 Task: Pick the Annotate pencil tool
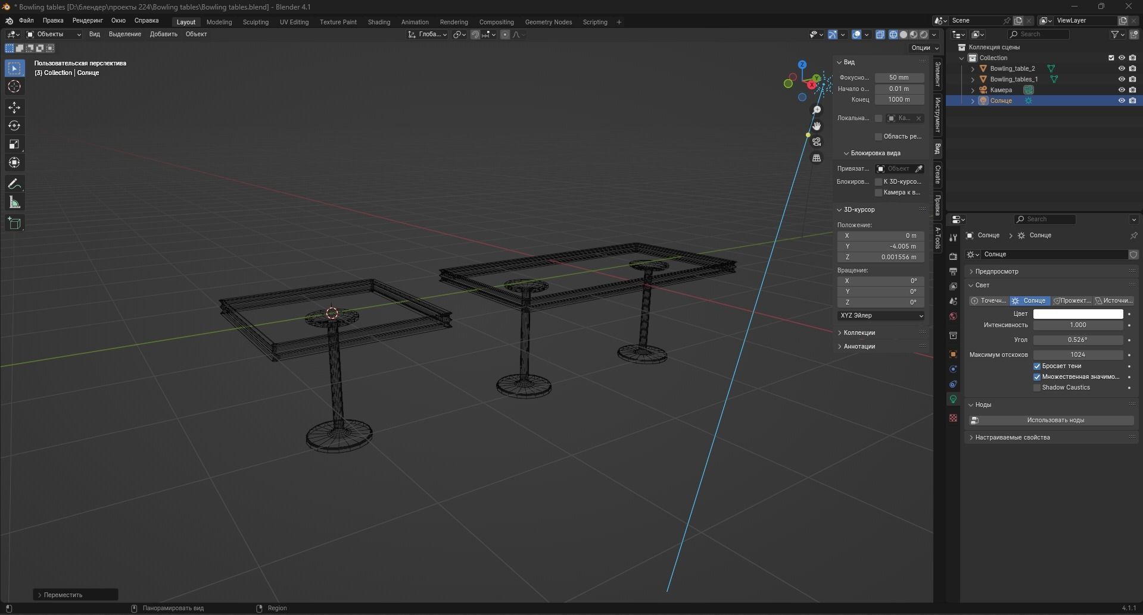pyautogui.click(x=14, y=184)
